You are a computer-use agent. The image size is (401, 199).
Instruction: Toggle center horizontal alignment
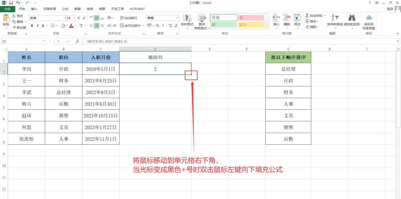(x=97, y=26)
